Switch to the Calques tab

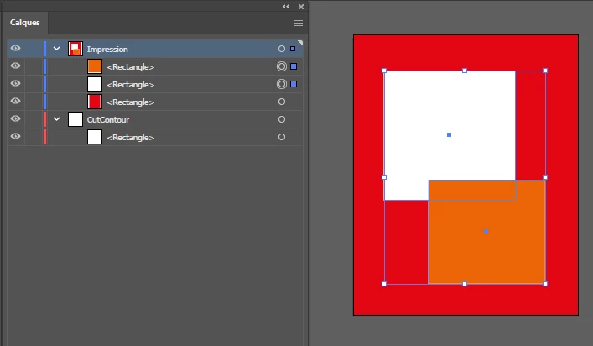pos(25,23)
